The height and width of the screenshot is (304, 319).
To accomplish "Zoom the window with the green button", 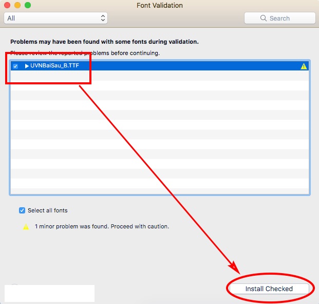I will pos(28,5).
